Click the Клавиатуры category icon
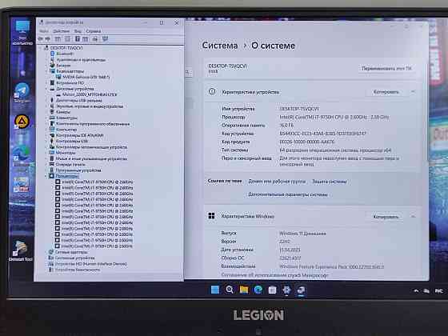Viewport: 448px width, 336px height. pos(52,118)
